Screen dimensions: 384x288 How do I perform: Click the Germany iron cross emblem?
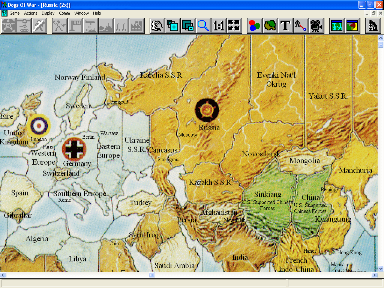click(74, 149)
